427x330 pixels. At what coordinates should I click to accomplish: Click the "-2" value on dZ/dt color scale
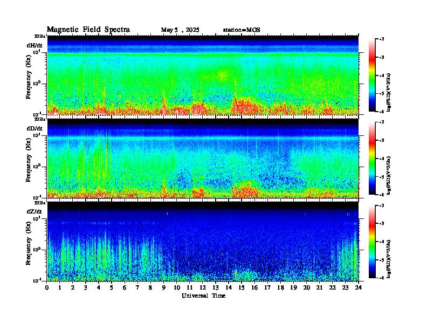[x=382, y=205]
